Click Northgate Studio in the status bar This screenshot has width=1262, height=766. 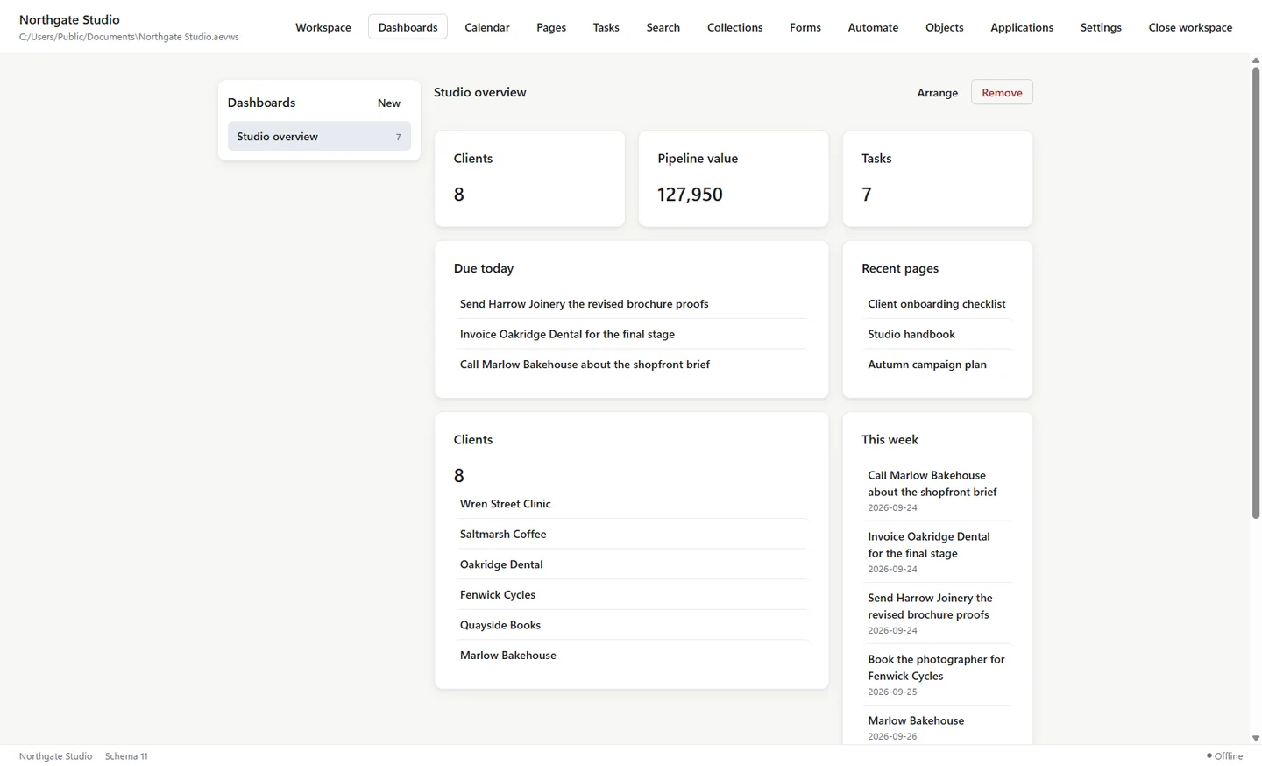(x=55, y=755)
